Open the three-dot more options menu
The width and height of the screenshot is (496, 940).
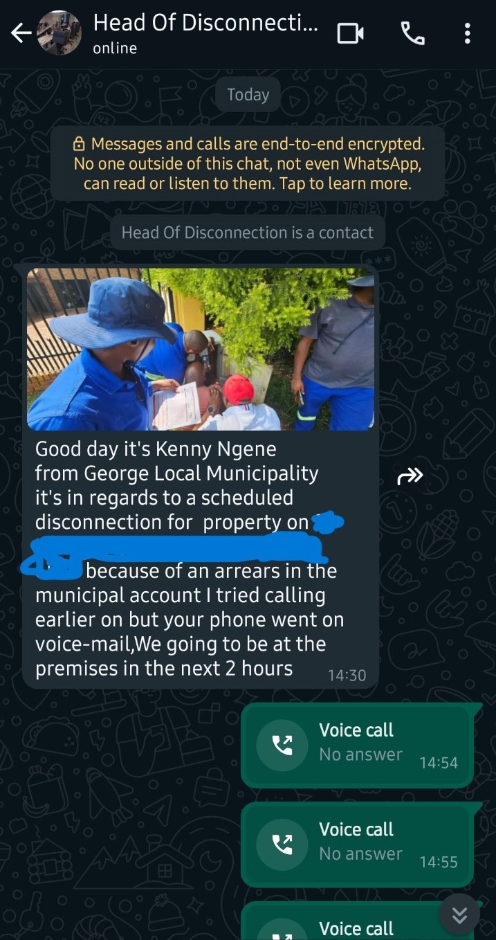point(468,33)
